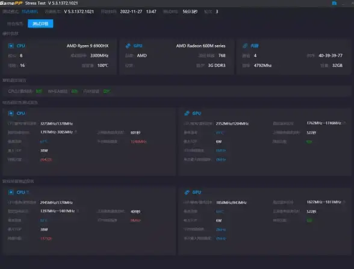This screenshot has width=354, height=269.
Task: Click the version text V 5.3.1372.1021 in the info bar
Action: pos(79,11)
